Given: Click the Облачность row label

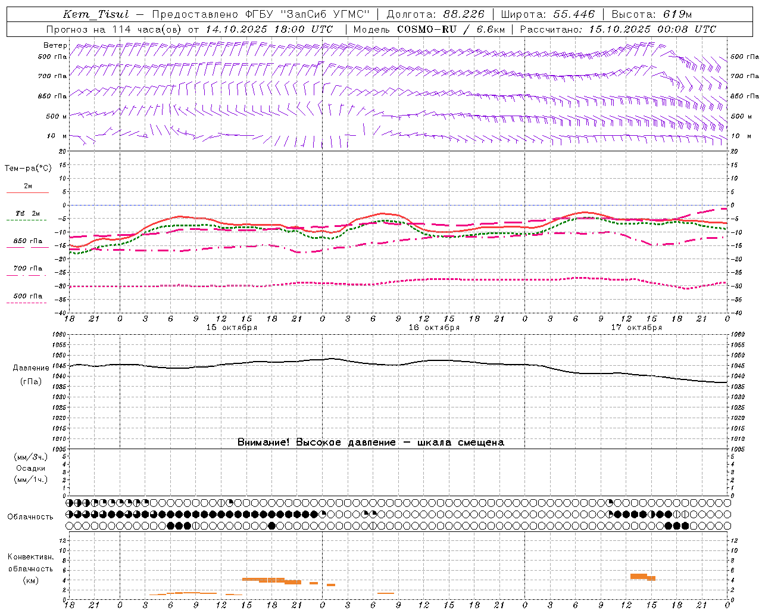Looking at the screenshot, I should coord(30,517).
